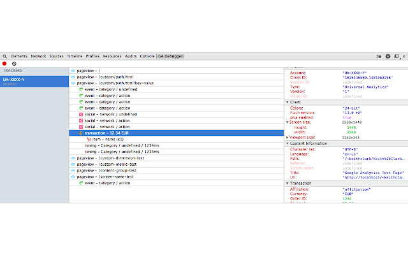Screen dimensions: 408x255
Task: Switch to the Network tab
Action: coord(38,56)
